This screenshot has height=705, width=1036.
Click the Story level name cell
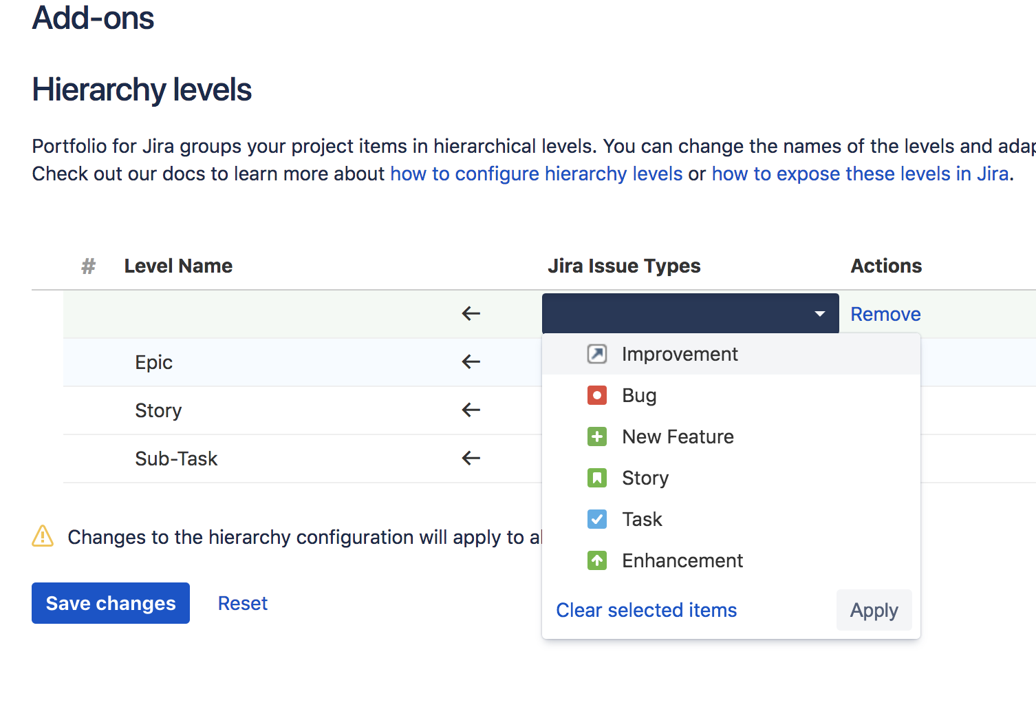pyautogui.click(x=158, y=410)
